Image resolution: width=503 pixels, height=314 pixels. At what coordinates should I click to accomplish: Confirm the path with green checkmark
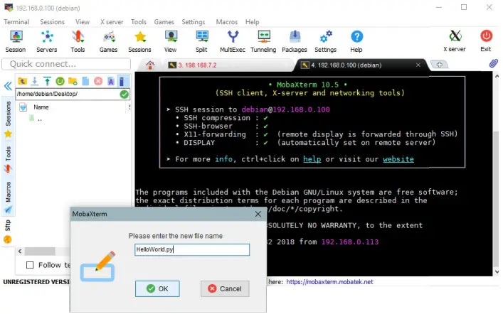[x=124, y=94]
